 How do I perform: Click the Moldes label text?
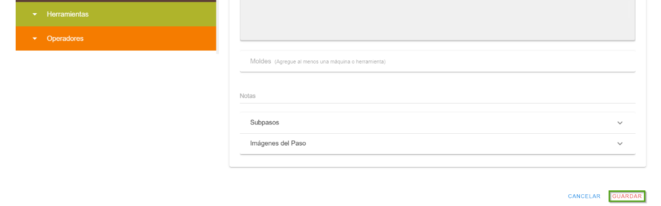[x=260, y=62]
